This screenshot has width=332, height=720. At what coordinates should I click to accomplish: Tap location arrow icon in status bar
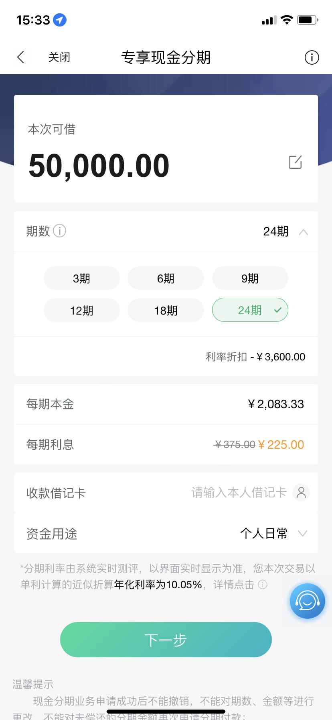[x=60, y=20]
